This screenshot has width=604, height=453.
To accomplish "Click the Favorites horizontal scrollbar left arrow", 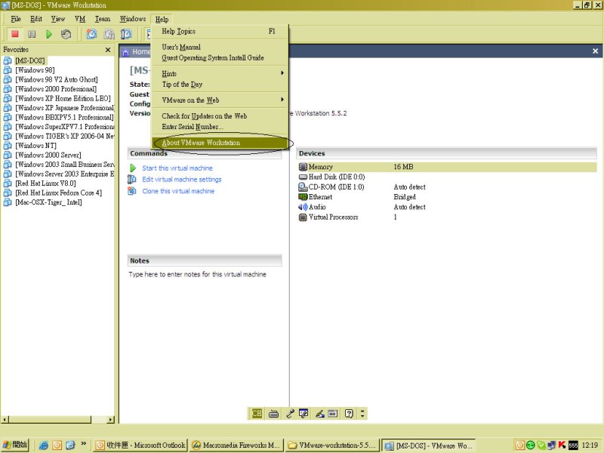I will point(5,419).
